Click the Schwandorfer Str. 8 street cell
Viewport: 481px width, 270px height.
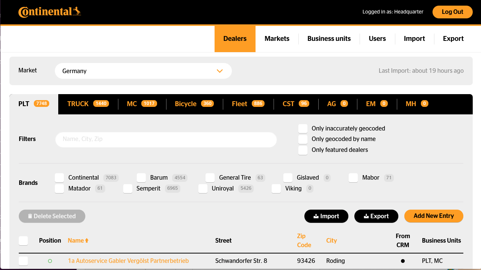click(241, 261)
